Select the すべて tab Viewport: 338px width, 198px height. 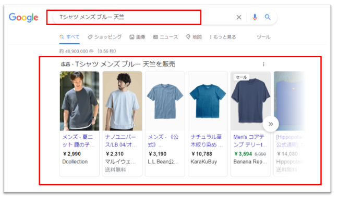69,37
